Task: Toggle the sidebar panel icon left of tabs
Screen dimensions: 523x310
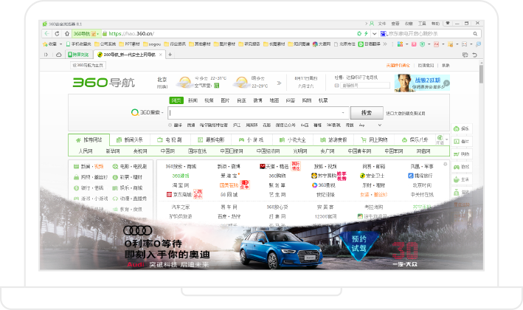Action: 46,55
